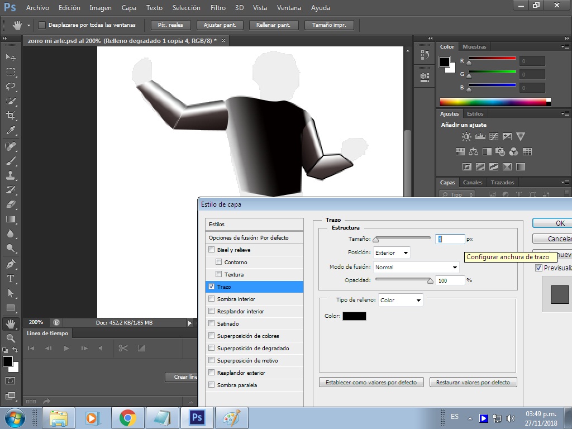Select the Lasso tool
The image size is (572, 429).
click(x=11, y=87)
